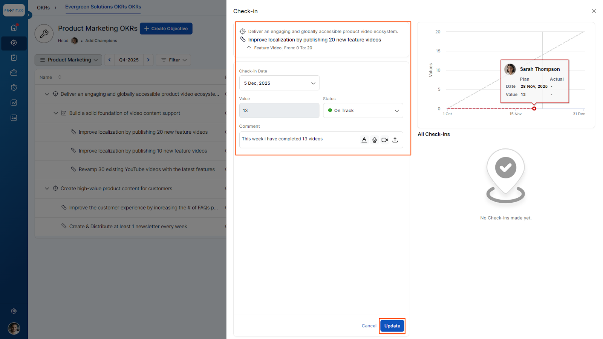This screenshot has height=339, width=603.
Task: Click Add Champions link
Action: click(x=101, y=41)
